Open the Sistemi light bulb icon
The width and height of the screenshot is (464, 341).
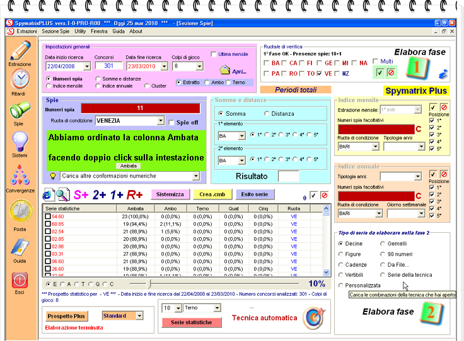tap(20, 142)
